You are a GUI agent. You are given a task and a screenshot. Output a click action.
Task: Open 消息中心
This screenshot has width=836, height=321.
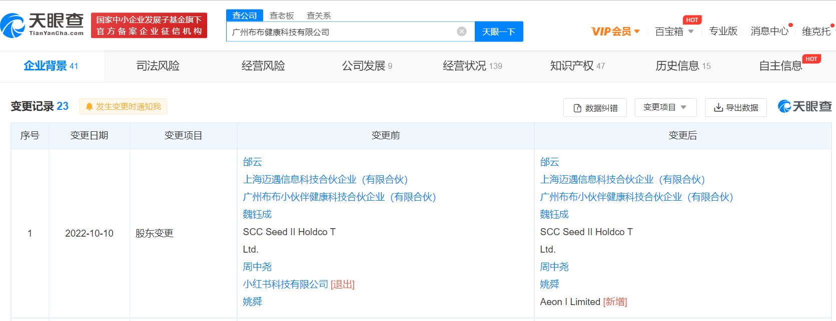pyautogui.click(x=769, y=31)
